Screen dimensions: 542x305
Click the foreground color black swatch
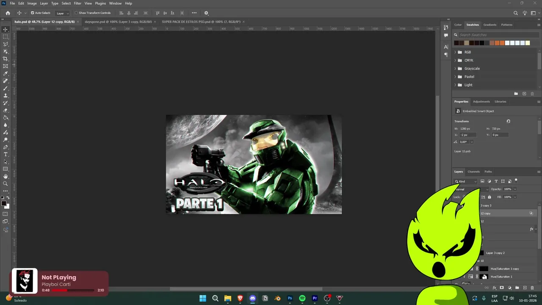4,204
